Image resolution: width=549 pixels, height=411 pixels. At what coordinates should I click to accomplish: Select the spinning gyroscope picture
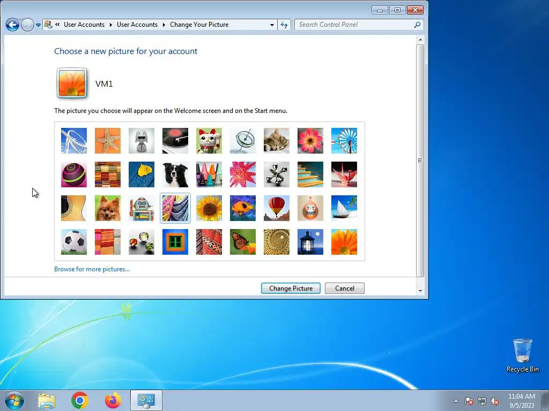point(243,141)
